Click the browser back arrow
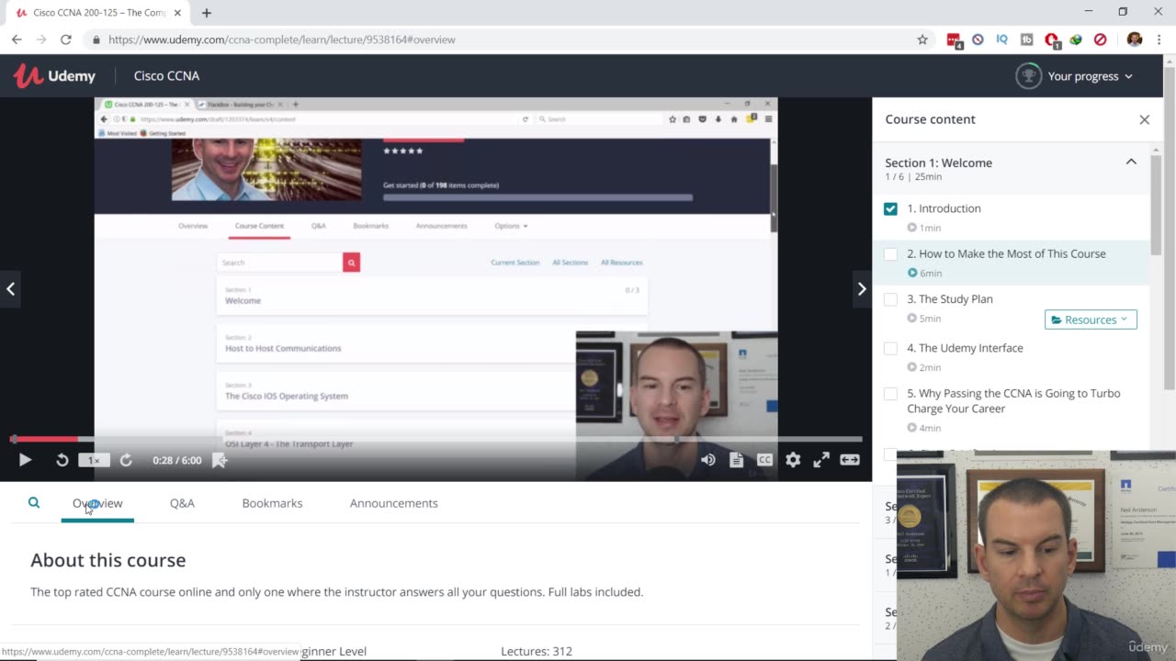Screen dimensions: 1176x661 tap(17, 39)
